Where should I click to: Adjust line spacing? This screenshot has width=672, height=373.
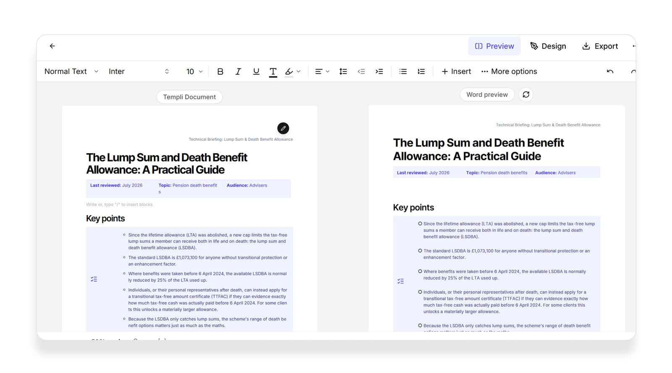point(343,71)
